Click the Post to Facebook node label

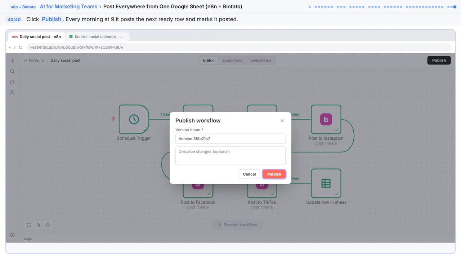tap(198, 202)
